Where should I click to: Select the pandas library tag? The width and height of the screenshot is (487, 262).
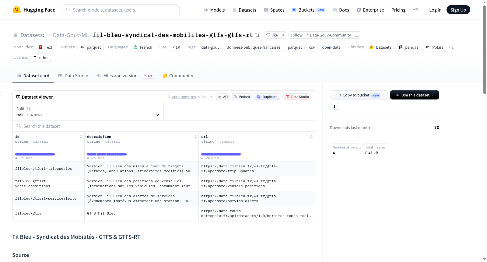pyautogui.click(x=408, y=47)
